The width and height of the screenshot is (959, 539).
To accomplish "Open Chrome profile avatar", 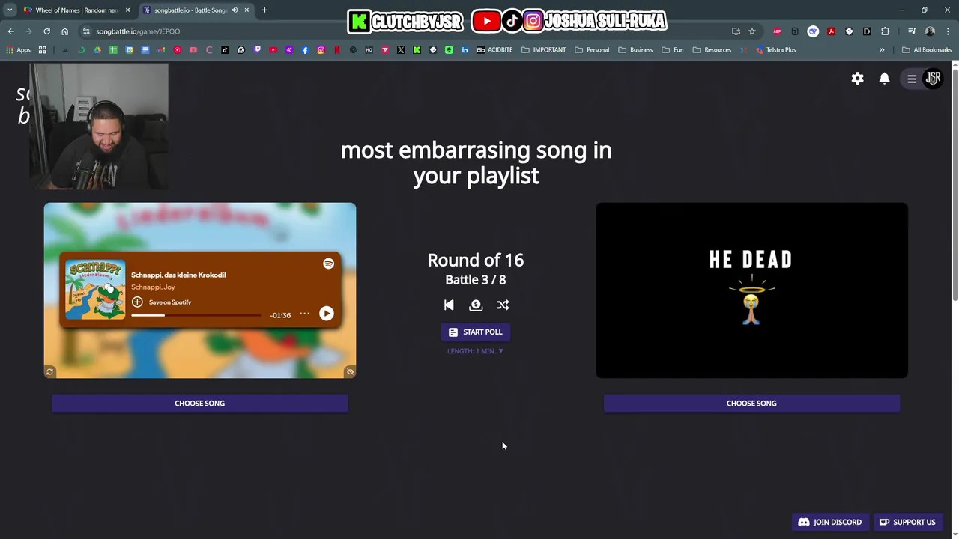I will [930, 31].
